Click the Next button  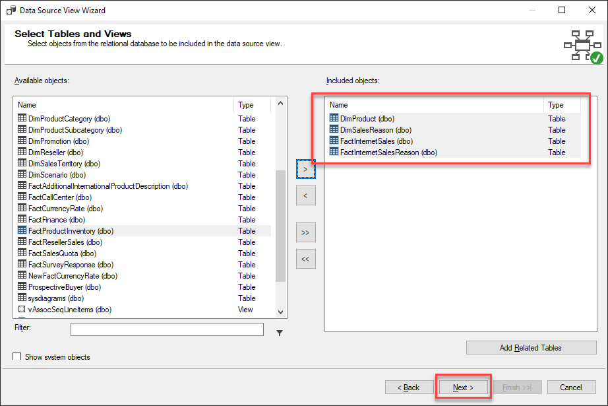[463, 387]
